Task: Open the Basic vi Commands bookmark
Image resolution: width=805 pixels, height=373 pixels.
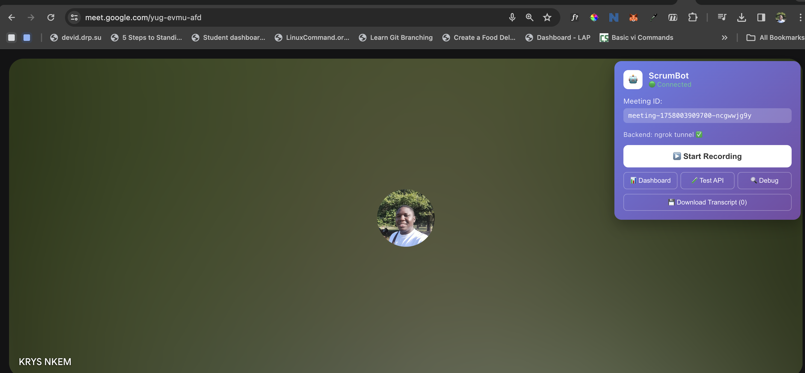Action: click(636, 38)
